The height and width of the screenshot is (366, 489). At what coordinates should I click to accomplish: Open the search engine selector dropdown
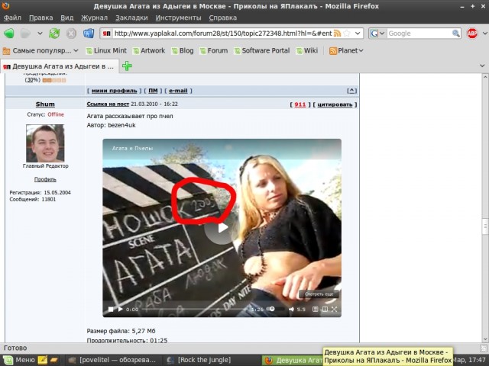[377, 34]
